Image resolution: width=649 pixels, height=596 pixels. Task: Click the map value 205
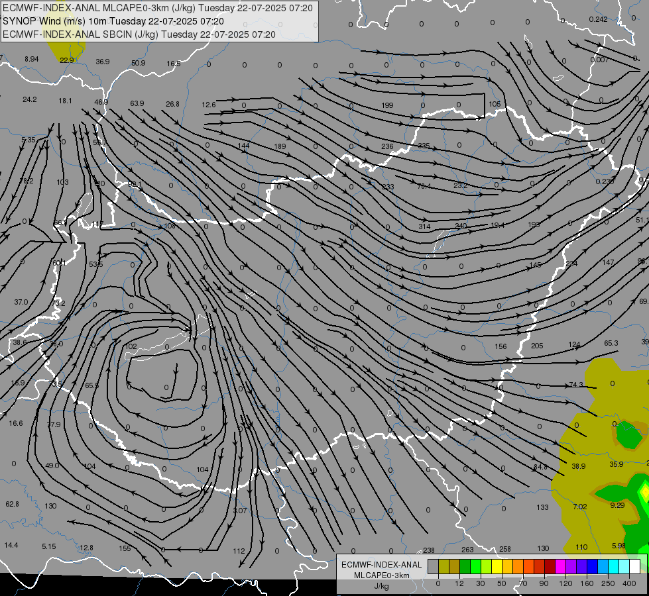click(x=537, y=346)
